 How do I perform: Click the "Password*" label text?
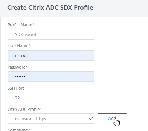pos(18,67)
